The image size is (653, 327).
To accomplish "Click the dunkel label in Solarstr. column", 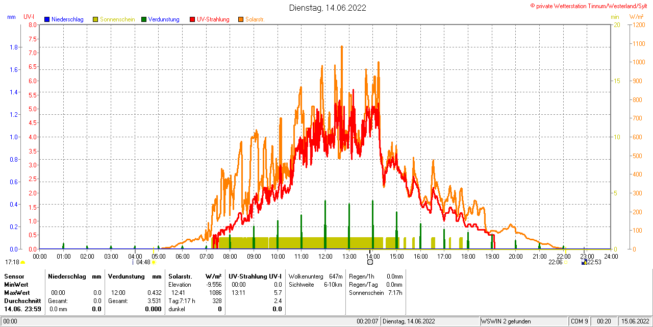I will [x=177, y=309].
